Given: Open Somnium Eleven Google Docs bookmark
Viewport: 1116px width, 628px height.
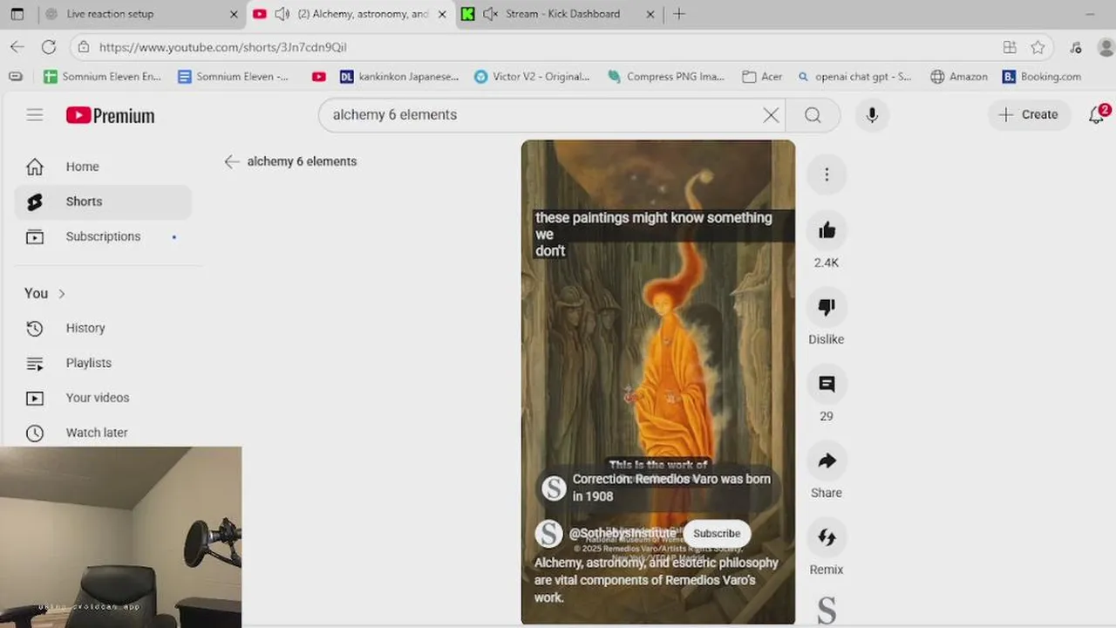Looking at the screenshot, I should (234, 77).
